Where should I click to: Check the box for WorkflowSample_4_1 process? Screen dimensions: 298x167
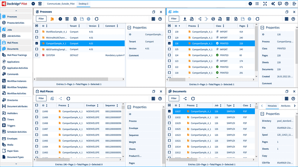click(x=37, y=31)
